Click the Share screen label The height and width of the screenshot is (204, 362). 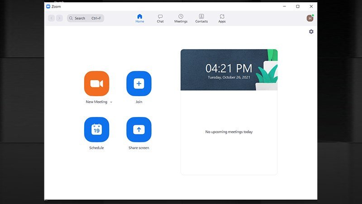pos(139,148)
